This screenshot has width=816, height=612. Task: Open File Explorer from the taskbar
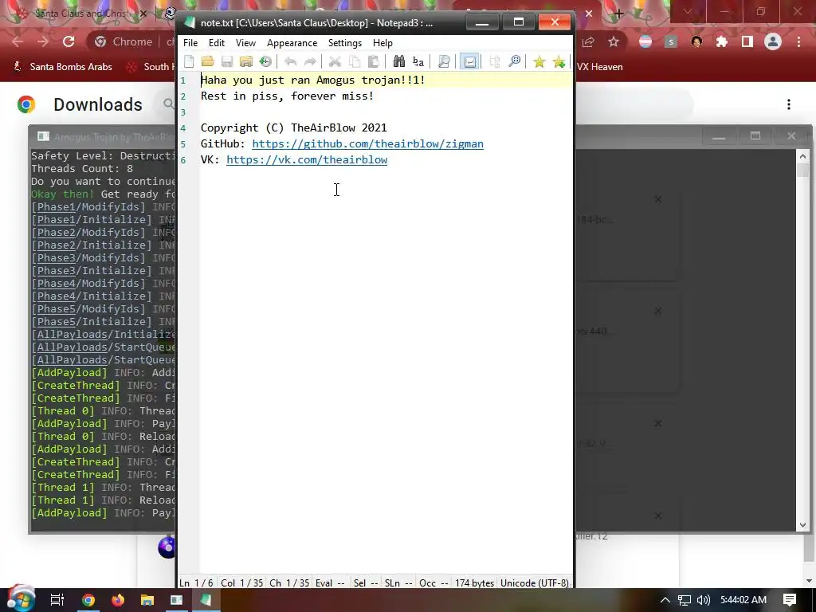click(147, 600)
